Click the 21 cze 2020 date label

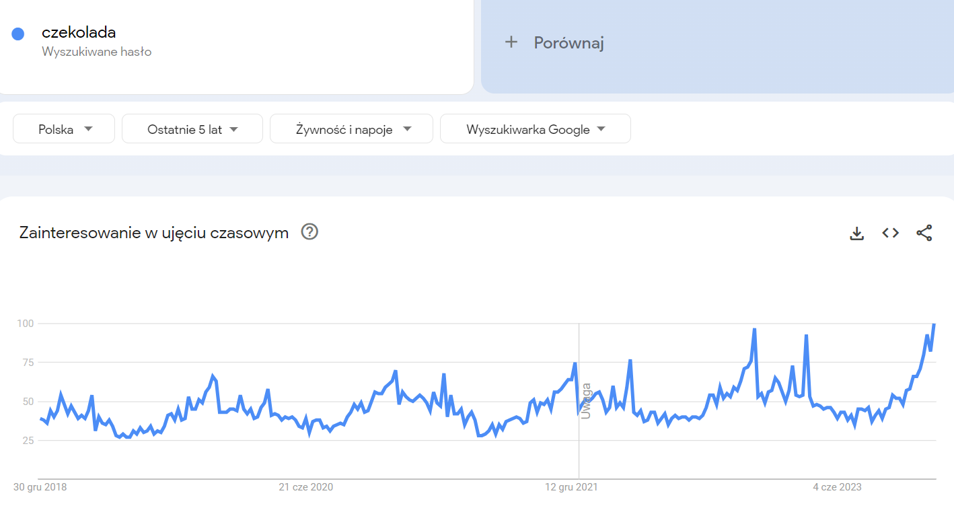pos(305,487)
